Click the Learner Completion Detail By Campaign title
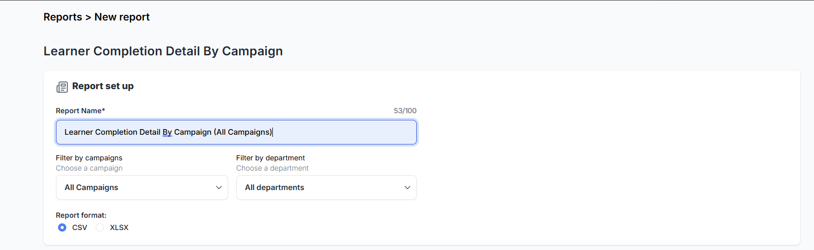Screen dimensions: 814x250 [163, 51]
